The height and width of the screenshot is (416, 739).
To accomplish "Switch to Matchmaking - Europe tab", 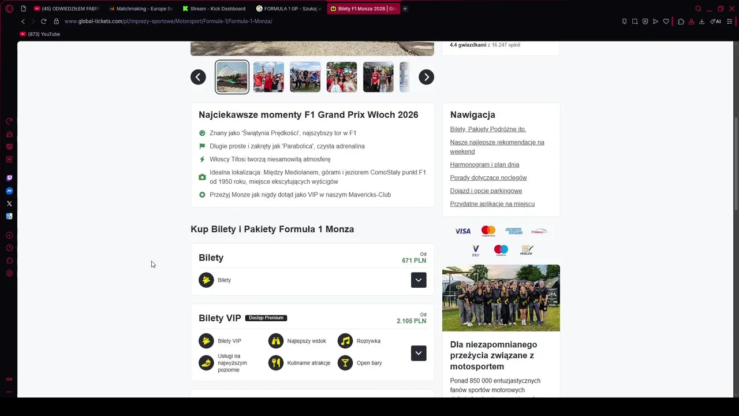I will [x=140, y=9].
